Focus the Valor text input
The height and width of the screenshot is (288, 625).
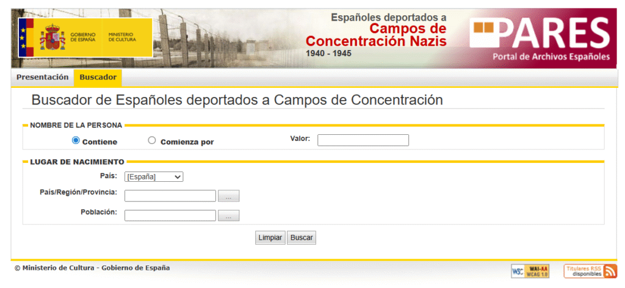pos(363,140)
